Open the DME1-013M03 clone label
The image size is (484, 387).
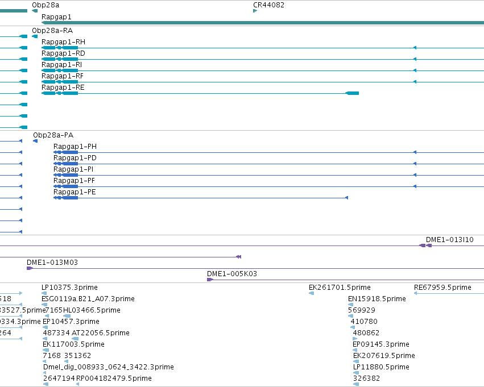(x=52, y=263)
